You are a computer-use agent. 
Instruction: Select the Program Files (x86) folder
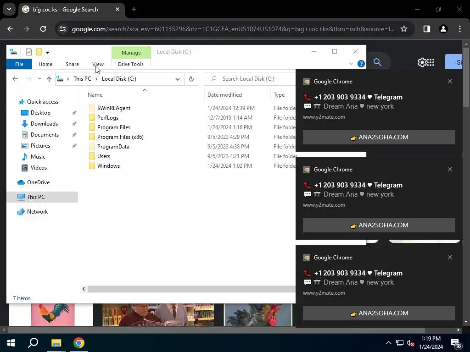(x=120, y=137)
